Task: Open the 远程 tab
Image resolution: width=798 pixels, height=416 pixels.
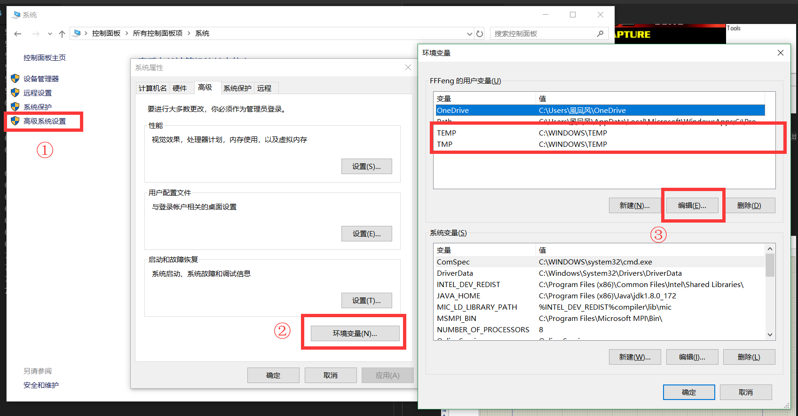Action: pos(264,88)
